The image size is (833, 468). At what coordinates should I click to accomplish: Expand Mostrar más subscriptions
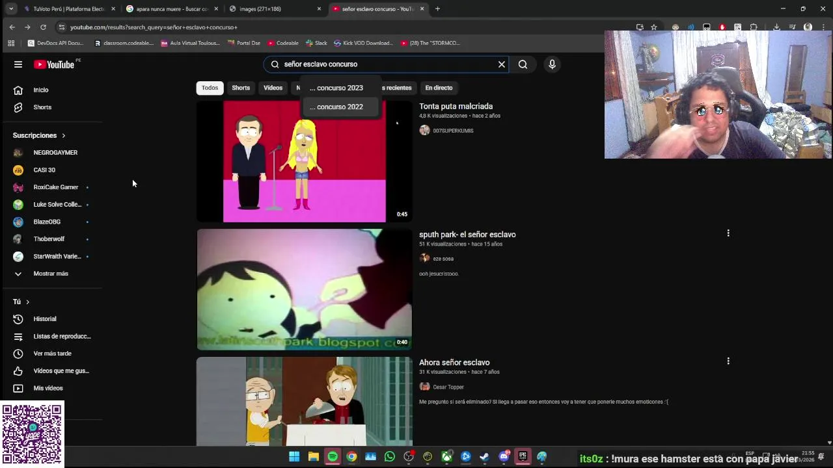(x=51, y=274)
